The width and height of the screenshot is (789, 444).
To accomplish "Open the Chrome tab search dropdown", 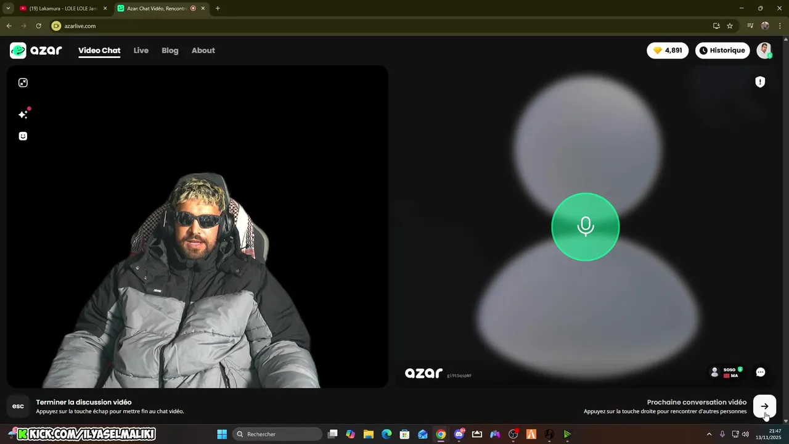I will coord(8,9).
